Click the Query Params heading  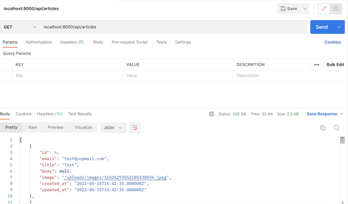pyautogui.click(x=17, y=53)
